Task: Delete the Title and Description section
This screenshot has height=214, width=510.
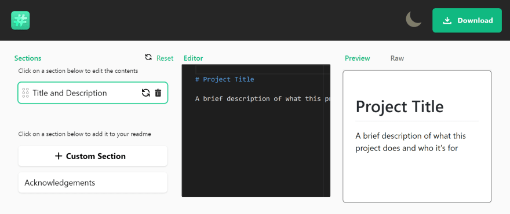Action: (x=158, y=93)
